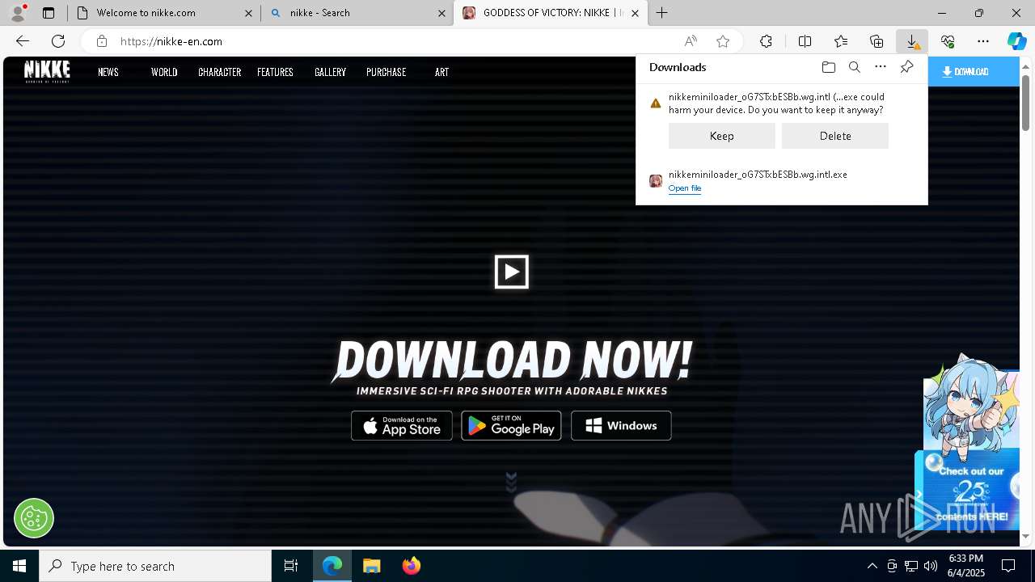The width and height of the screenshot is (1035, 582).
Task: Activate Read aloud icon in address bar
Action: 691,41
